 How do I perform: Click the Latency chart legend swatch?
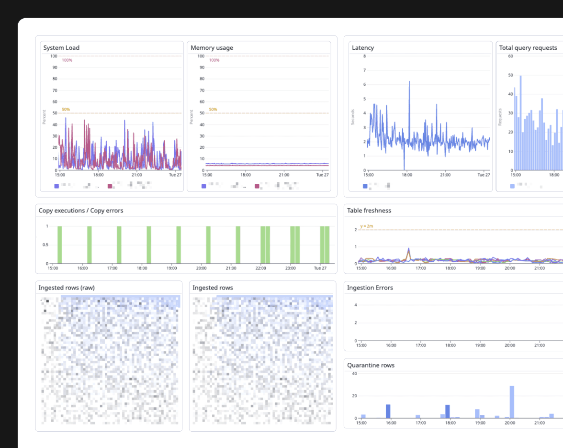(x=366, y=186)
